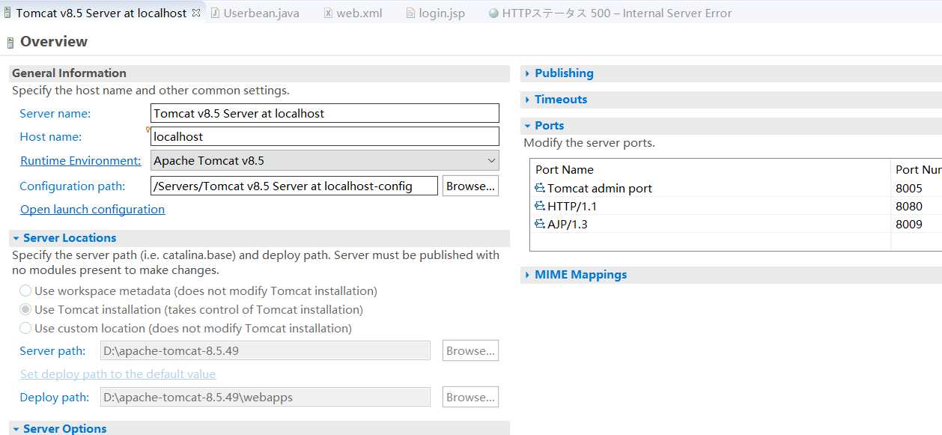Click the server icon beside the Overview heading
The image size is (942, 435).
coord(10,43)
